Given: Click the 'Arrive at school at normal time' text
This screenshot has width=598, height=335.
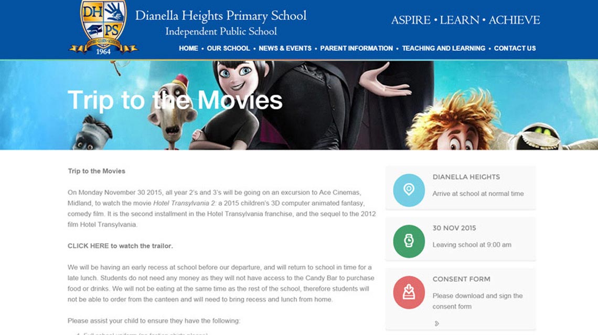Looking at the screenshot, I should coord(478,194).
